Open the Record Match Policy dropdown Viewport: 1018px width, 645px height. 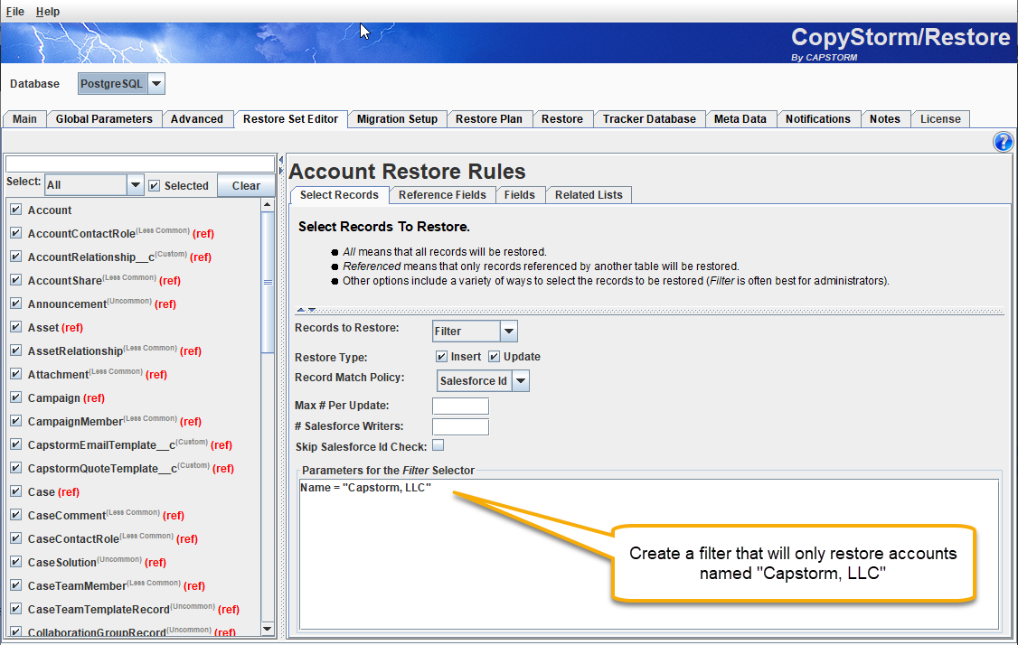point(483,381)
